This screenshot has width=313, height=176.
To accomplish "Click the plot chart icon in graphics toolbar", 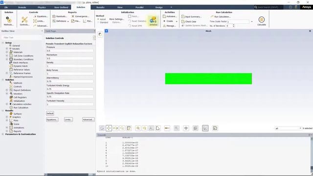I will click(205, 128).
